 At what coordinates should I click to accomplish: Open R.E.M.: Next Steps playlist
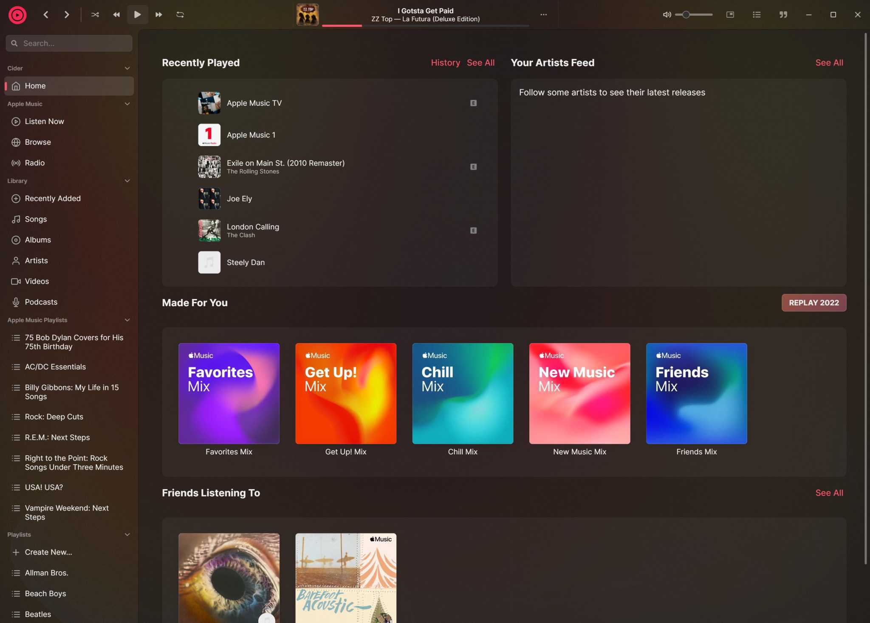69,438
